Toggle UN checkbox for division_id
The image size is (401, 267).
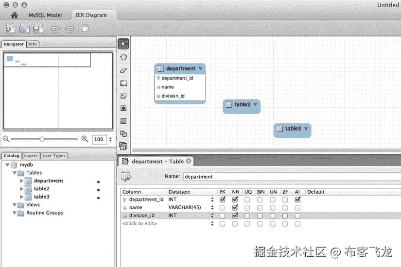click(273, 216)
